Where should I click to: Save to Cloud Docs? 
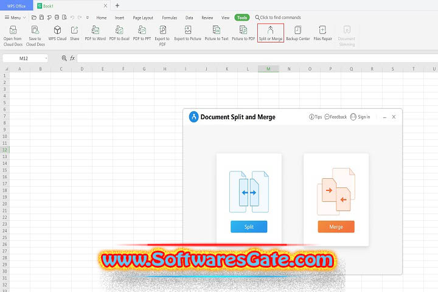pos(35,36)
